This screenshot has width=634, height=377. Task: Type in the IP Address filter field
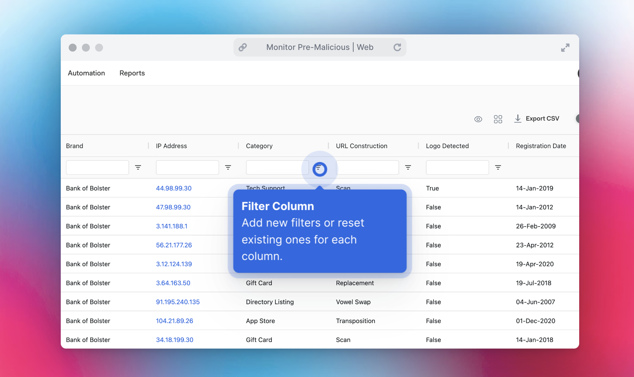(187, 167)
